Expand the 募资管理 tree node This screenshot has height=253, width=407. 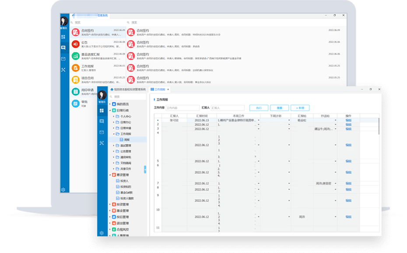pyautogui.click(x=109, y=175)
